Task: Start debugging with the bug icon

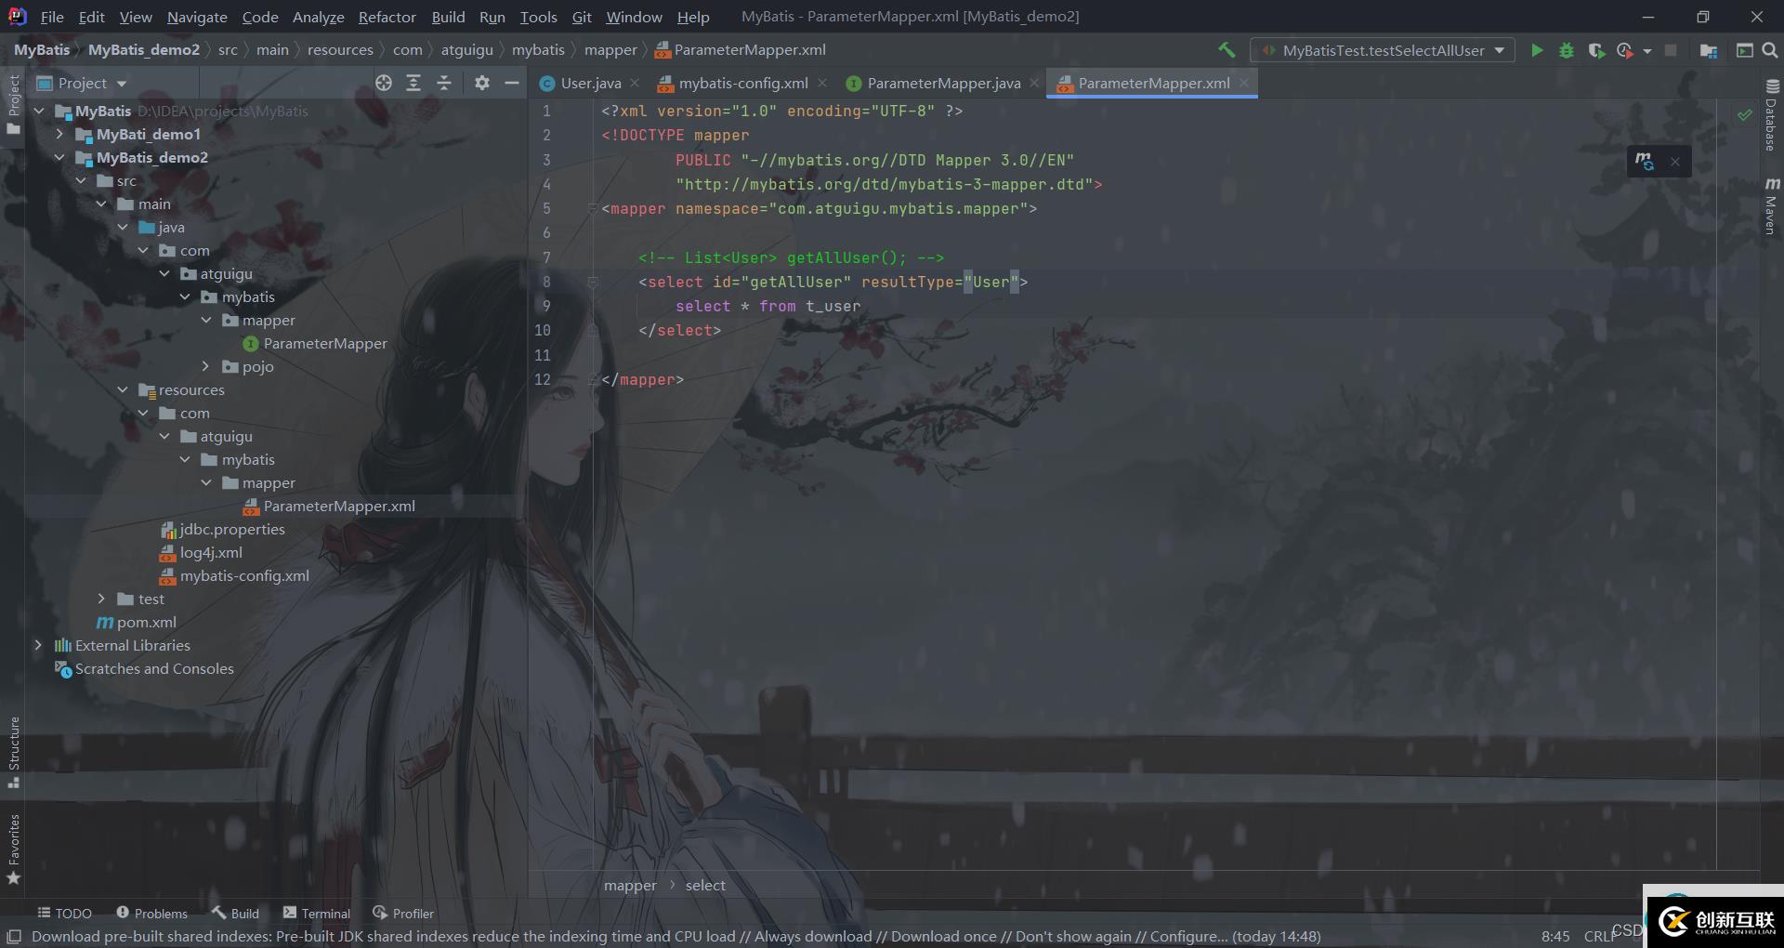Action: coord(1567,50)
